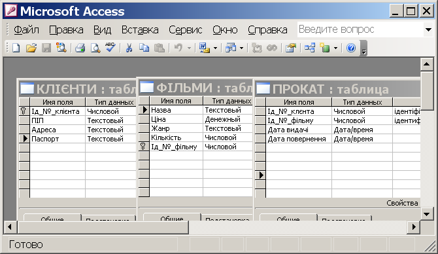This screenshot has height=254, width=438.
Task: Click the Code icon in the toolbar
Action: click(256, 48)
